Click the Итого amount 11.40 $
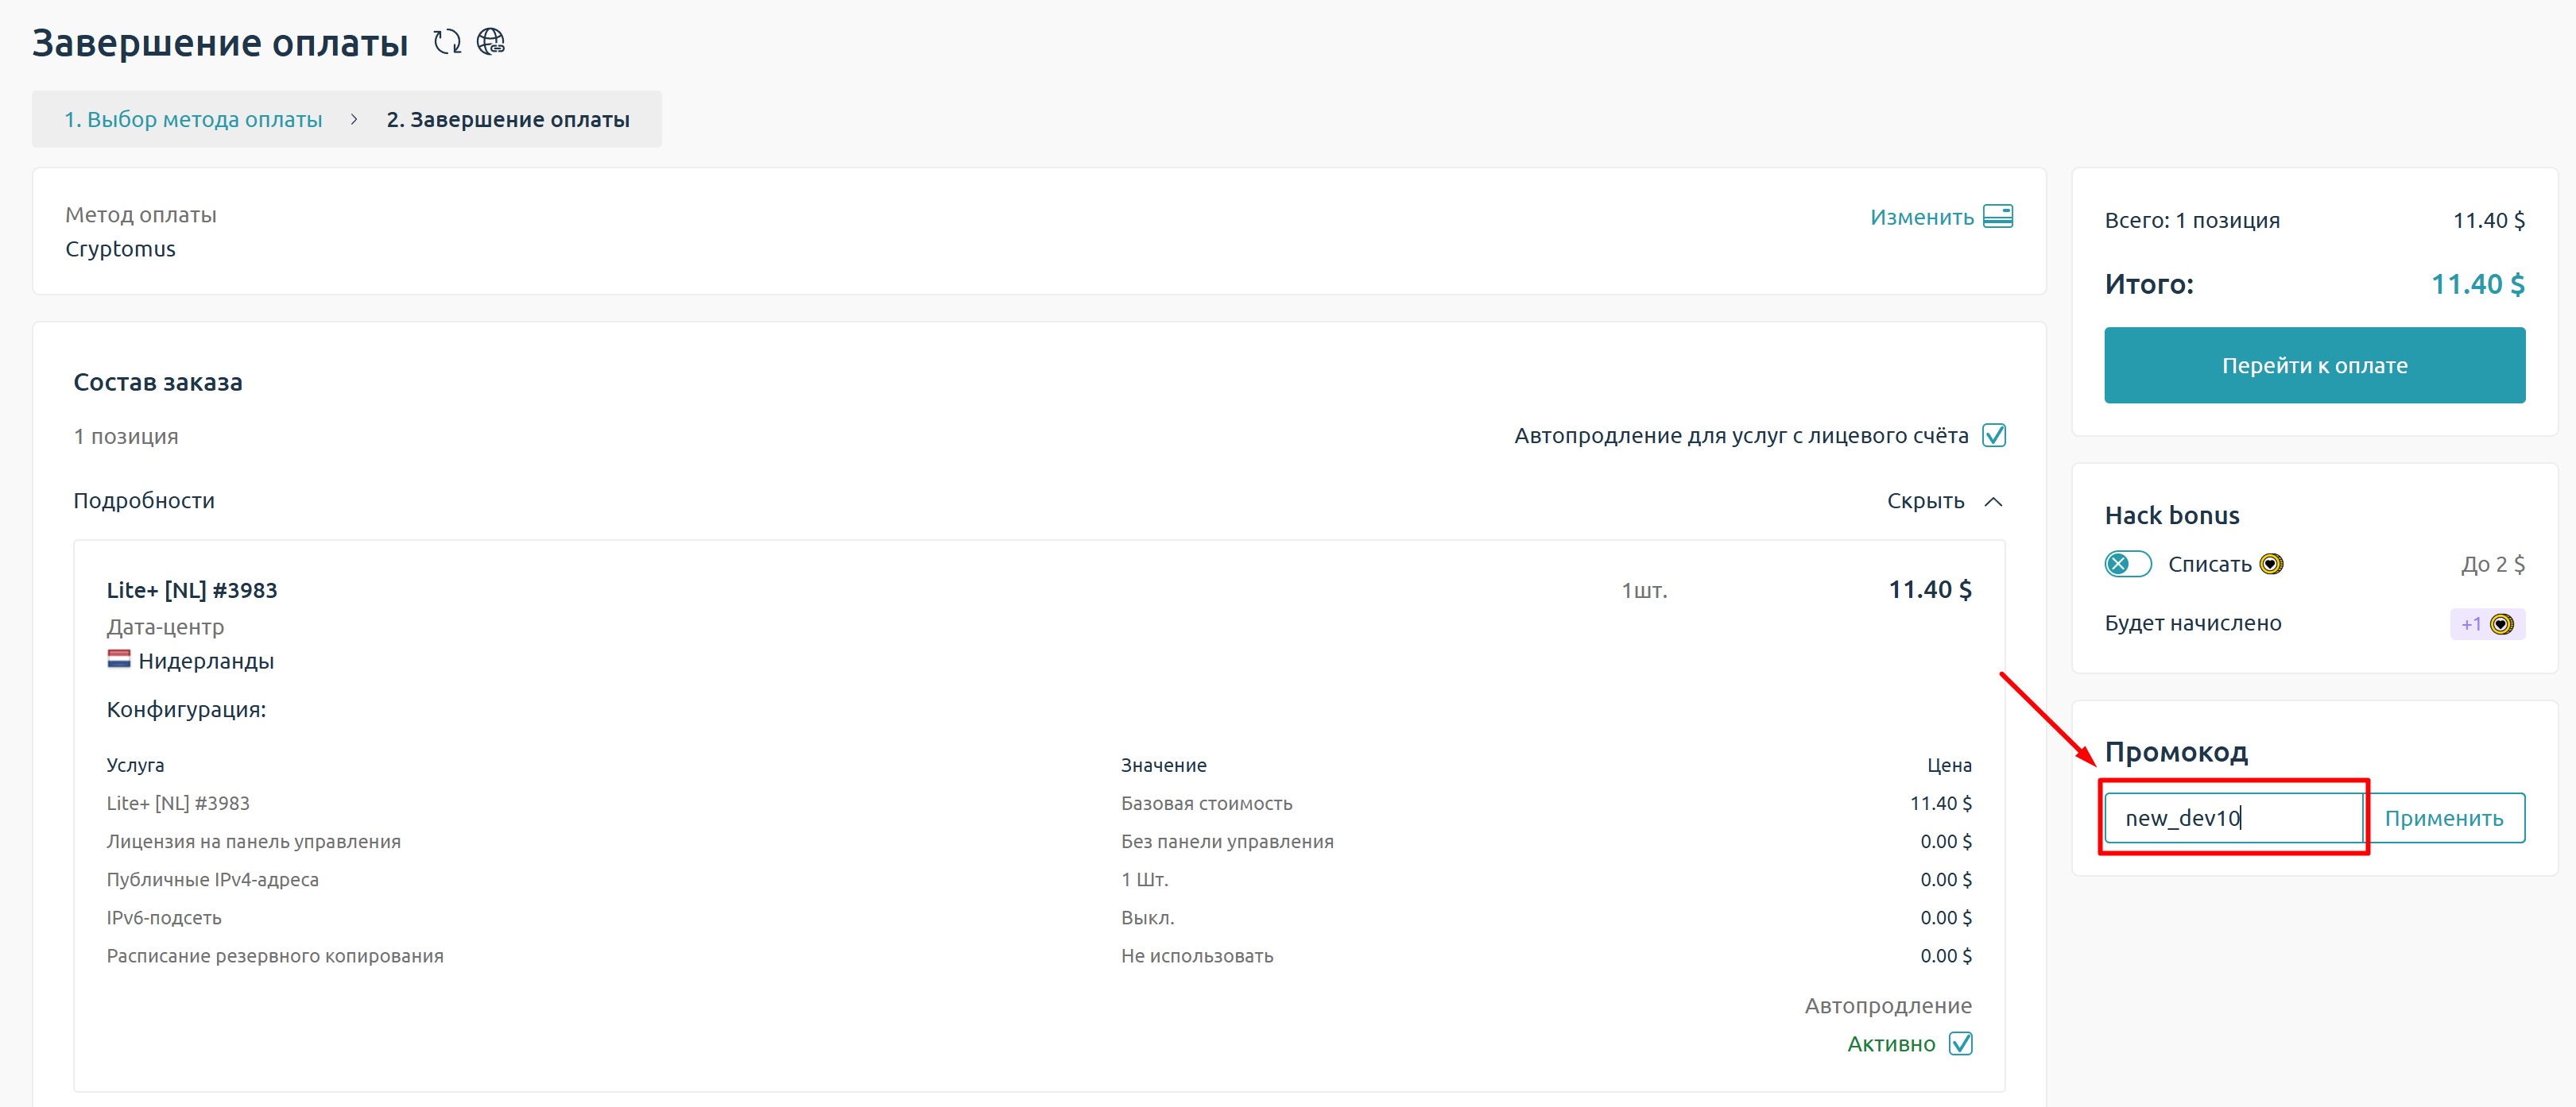This screenshot has height=1107, width=2576. (2477, 285)
